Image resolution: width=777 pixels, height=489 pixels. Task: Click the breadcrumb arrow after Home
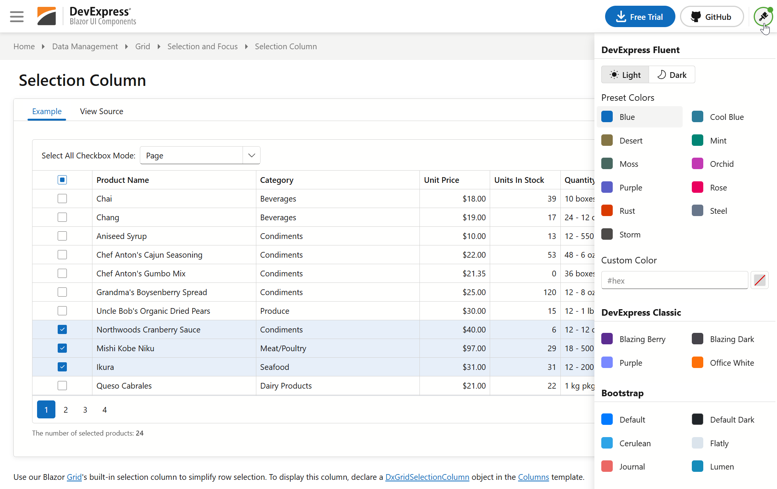(44, 47)
